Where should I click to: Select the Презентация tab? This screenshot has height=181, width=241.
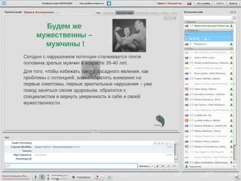click(x=125, y=13)
